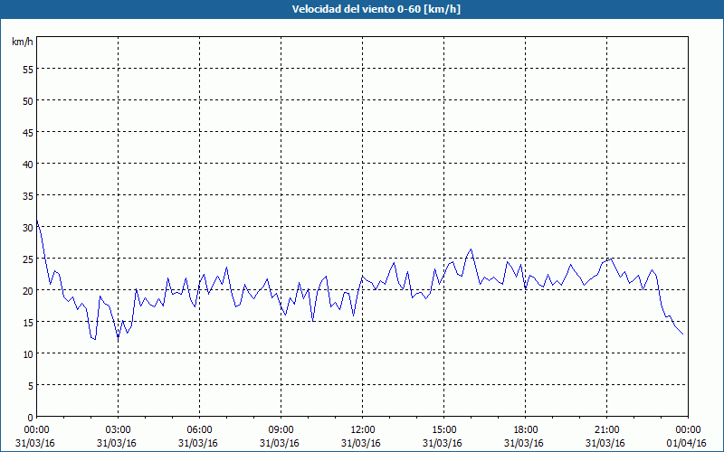Select the 0 value on the y-axis
Screen dimensions: 724x452
coord(31,418)
